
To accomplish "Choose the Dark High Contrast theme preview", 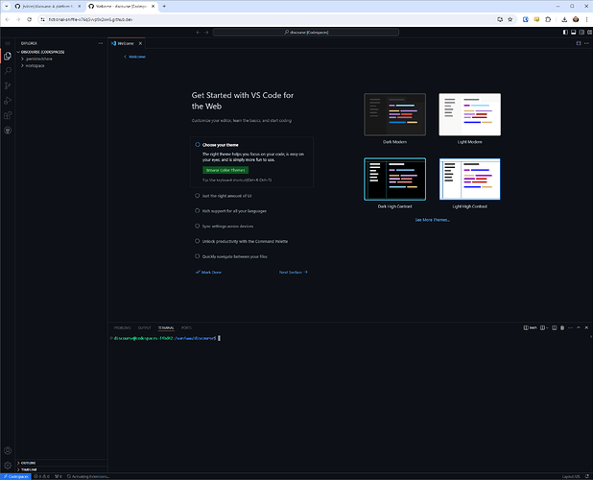I will 394,179.
